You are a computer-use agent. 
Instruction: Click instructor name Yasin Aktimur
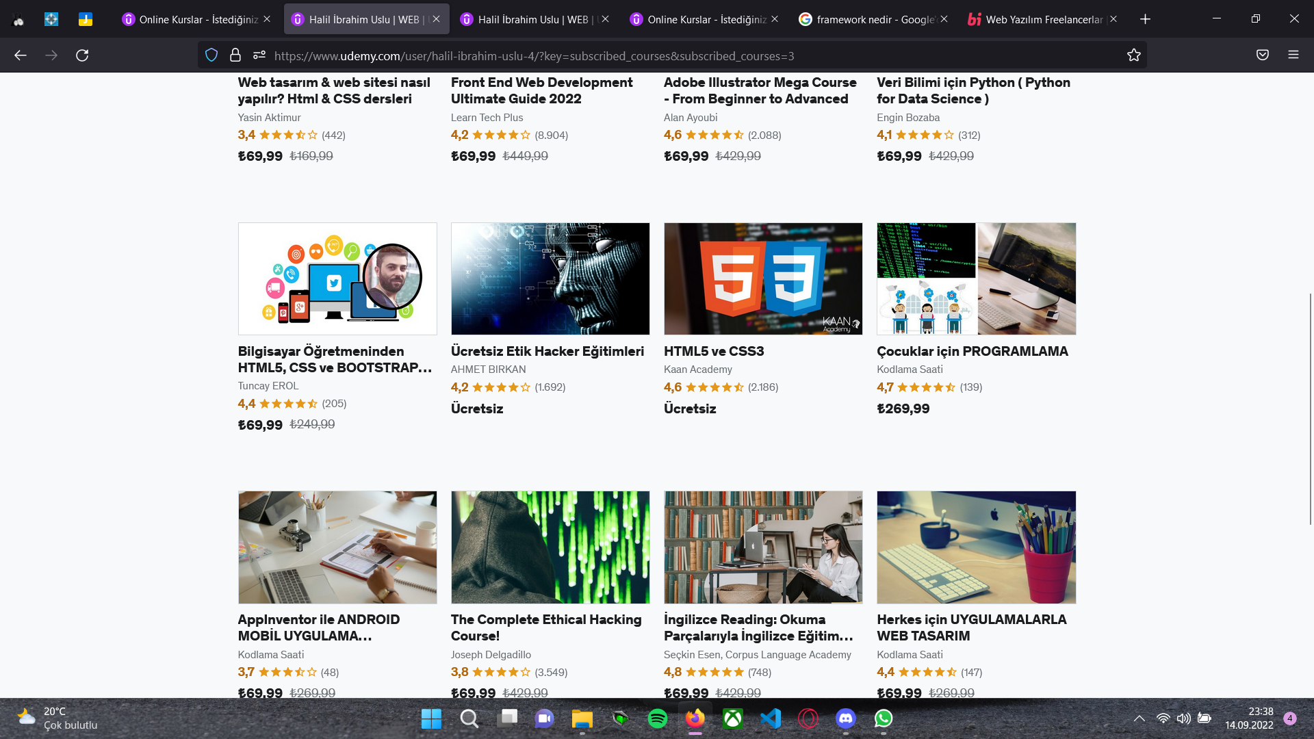[269, 118]
